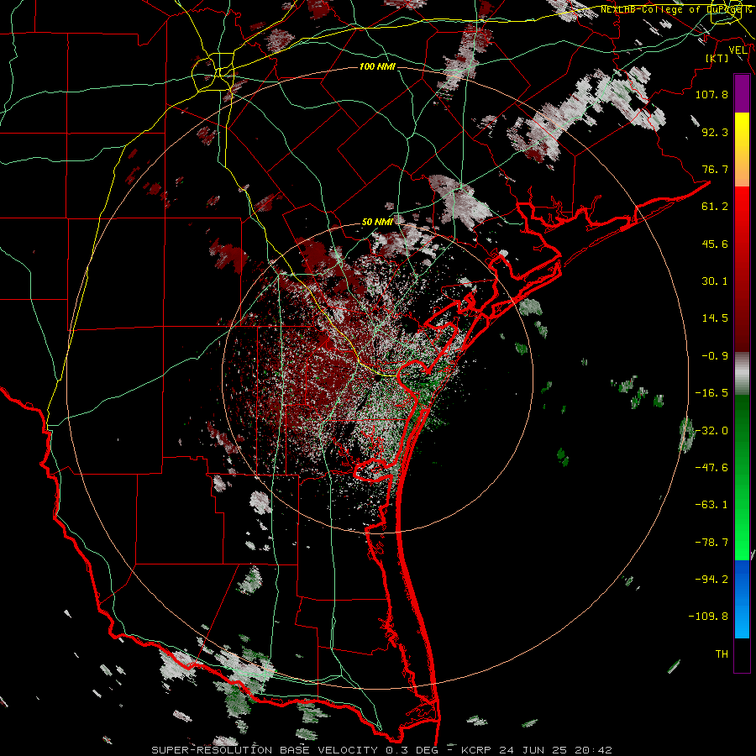This screenshot has height=756, width=756.
Task: Click the "[KT]" units label
Action: (x=717, y=58)
